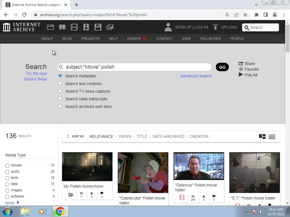Open the Video film icon

[x=74, y=27]
